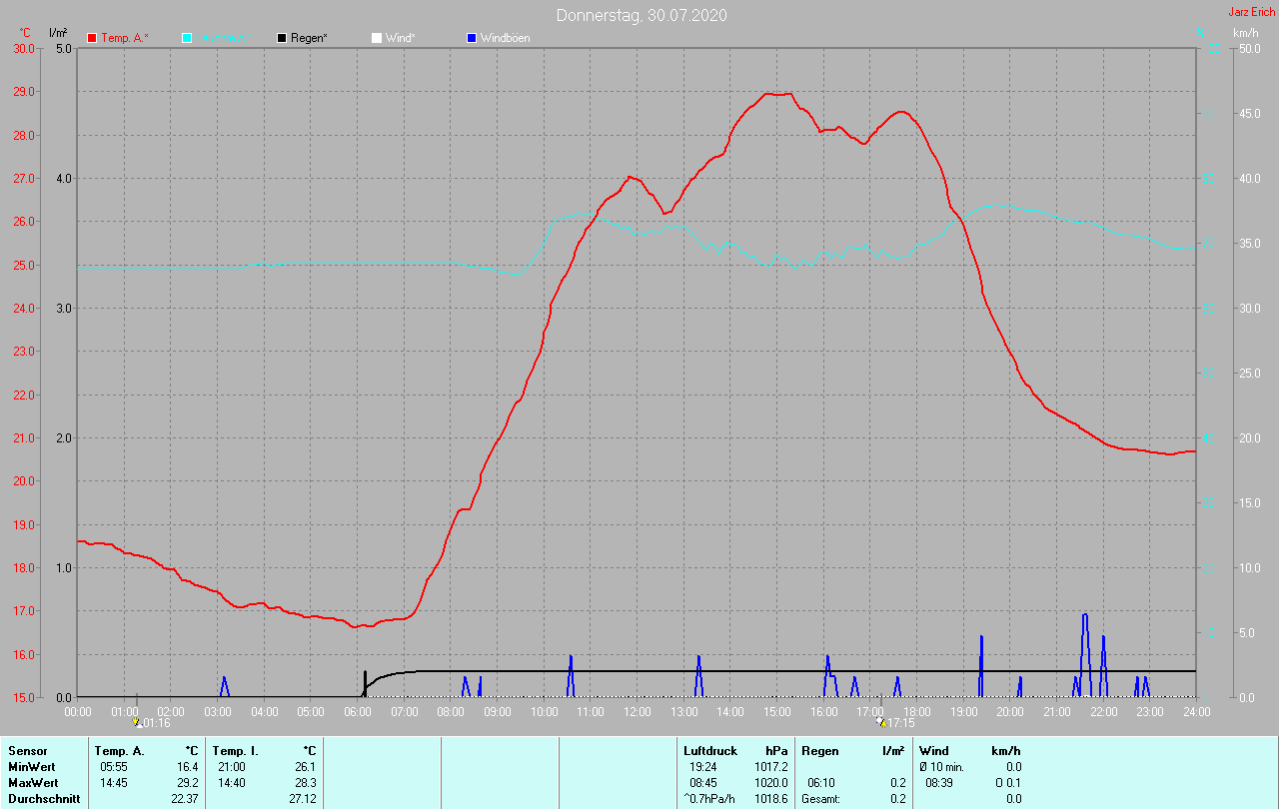This screenshot has width=1279, height=809.
Task: Click the blue Windböen legend square
Action: tap(472, 38)
